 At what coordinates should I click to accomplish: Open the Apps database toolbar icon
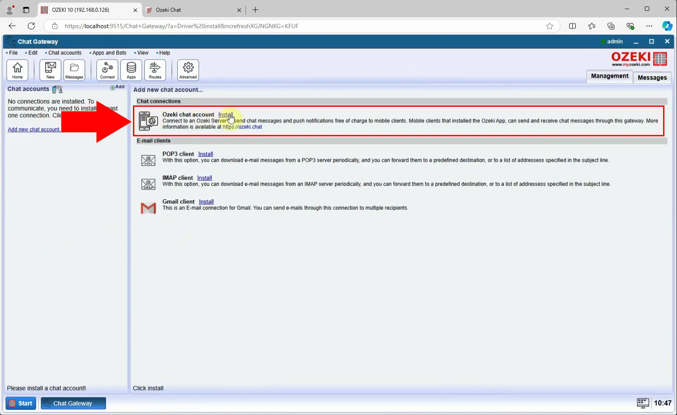point(131,70)
